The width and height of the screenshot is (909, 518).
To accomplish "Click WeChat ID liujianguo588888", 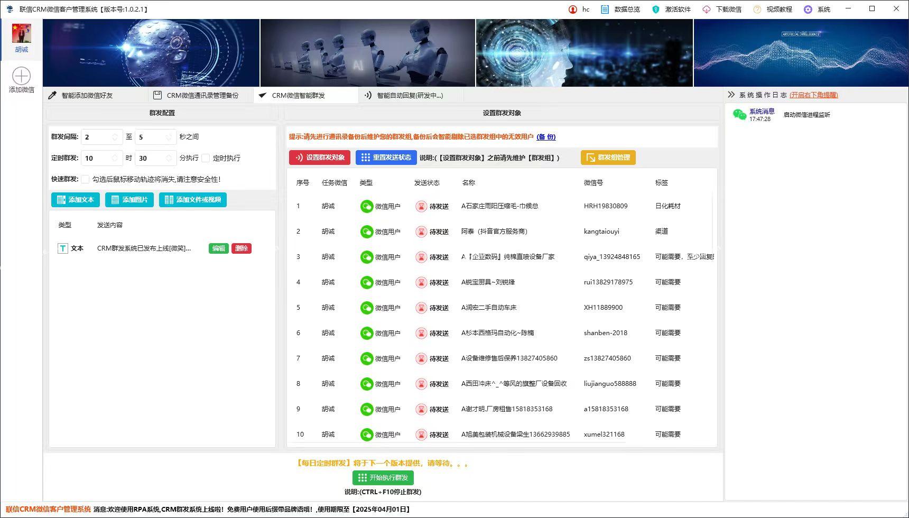I will pyautogui.click(x=610, y=384).
